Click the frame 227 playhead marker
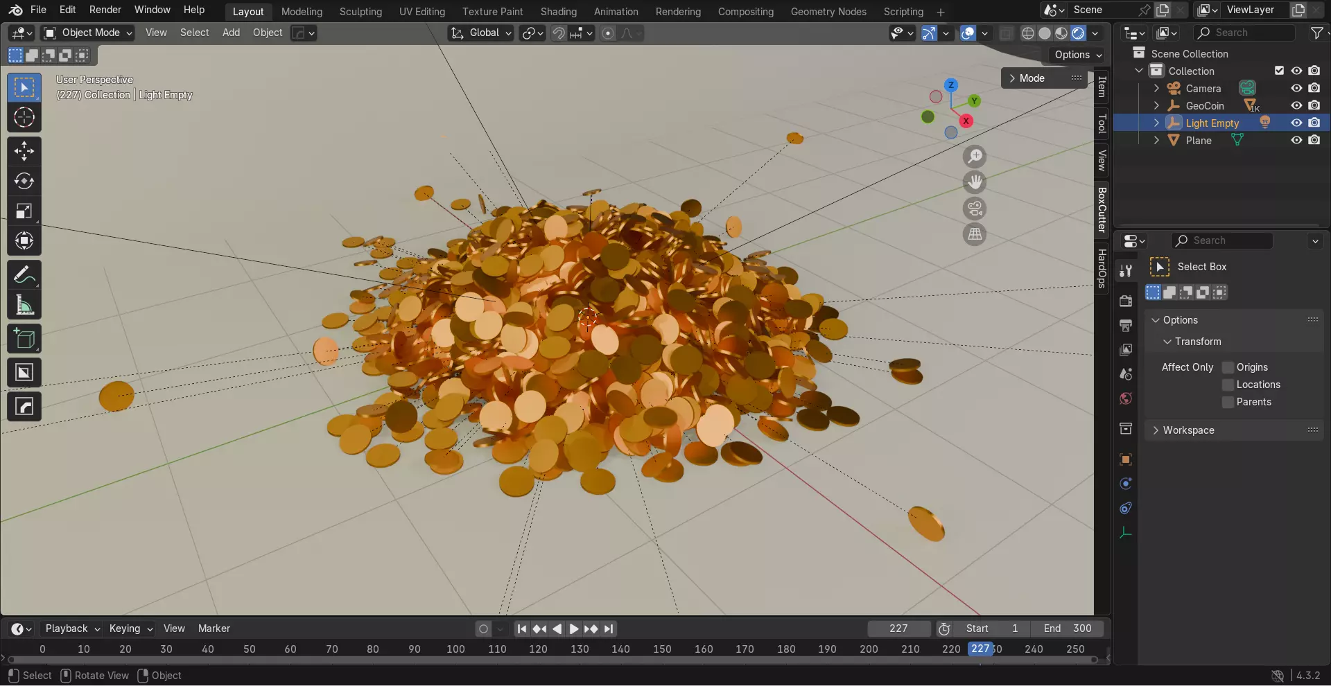 [980, 649]
